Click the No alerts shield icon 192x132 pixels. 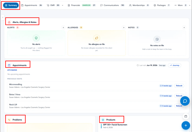coord(36,38)
